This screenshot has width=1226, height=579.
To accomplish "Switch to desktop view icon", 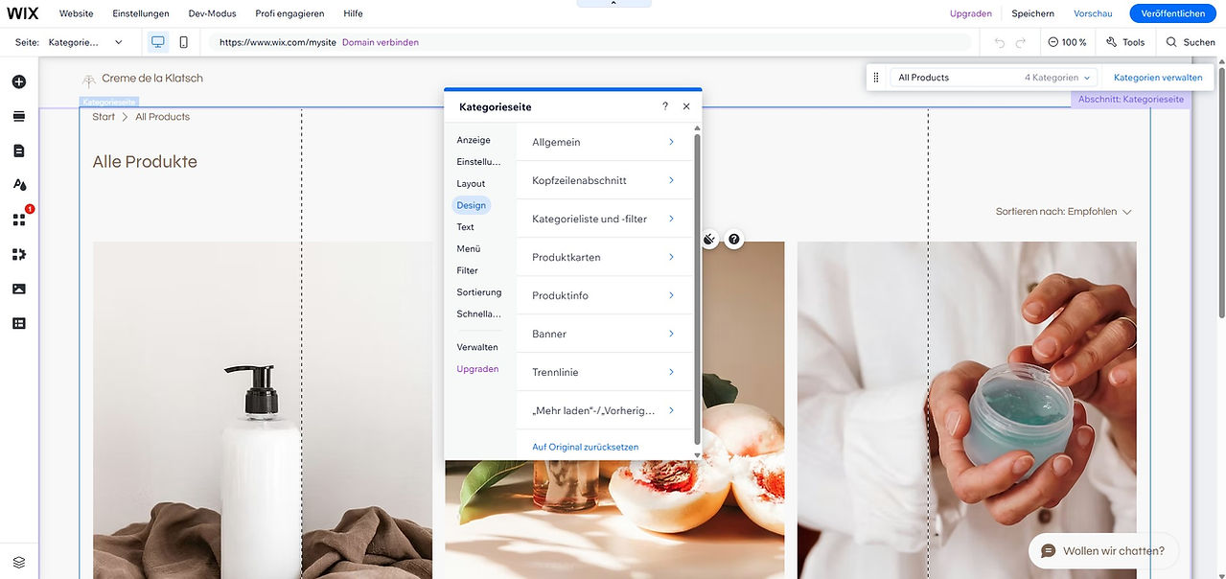I will point(158,42).
